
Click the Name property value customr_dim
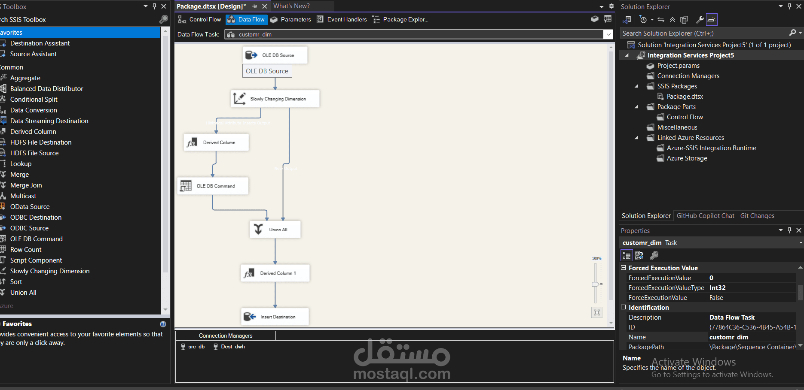(x=752, y=337)
